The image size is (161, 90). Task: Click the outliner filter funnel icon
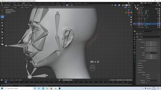pyautogui.click(x=156, y=5)
